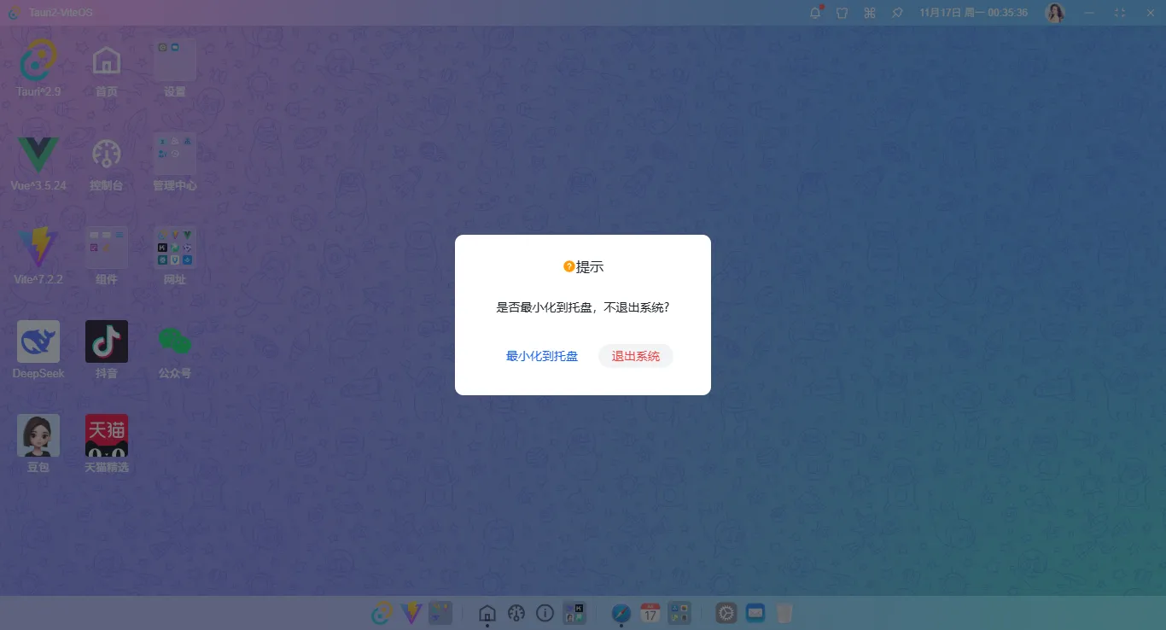Open the 管理中心 management center
1166x630 pixels.
pos(174,155)
